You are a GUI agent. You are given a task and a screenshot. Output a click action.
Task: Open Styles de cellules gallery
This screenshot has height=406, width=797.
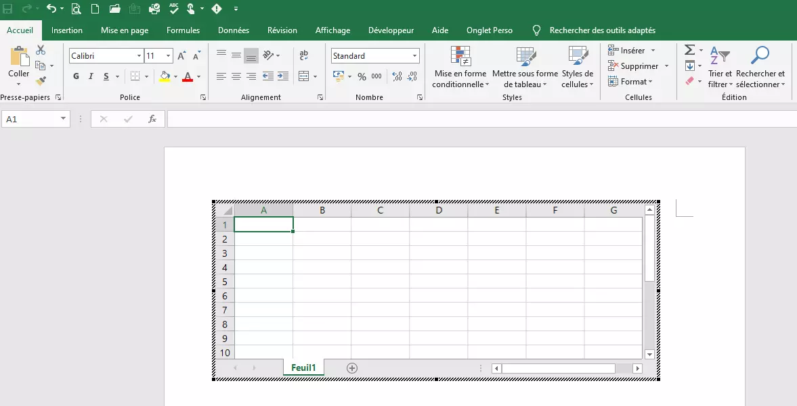point(578,67)
